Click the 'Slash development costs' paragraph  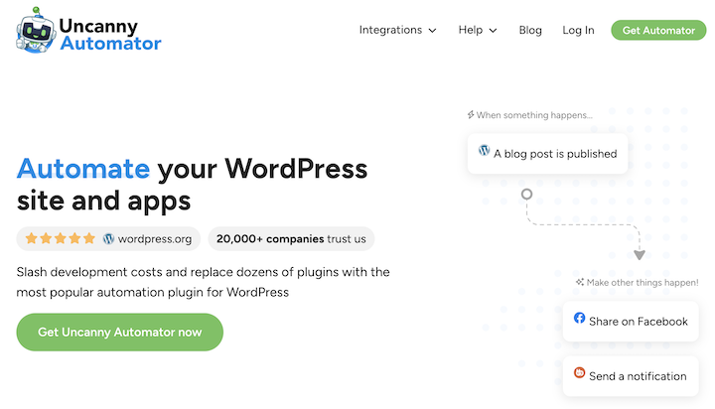pyautogui.click(x=204, y=282)
